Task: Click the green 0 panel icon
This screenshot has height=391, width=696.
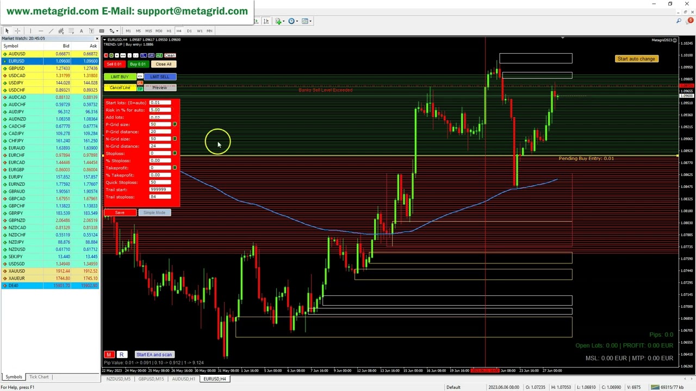Action: 111,55
